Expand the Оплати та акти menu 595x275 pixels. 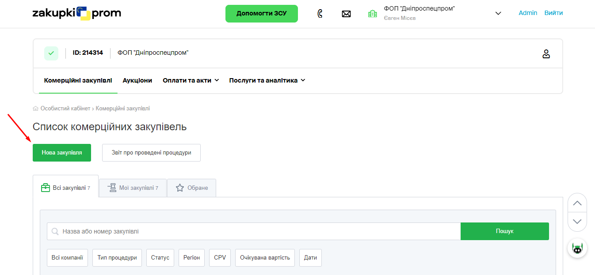tap(191, 80)
